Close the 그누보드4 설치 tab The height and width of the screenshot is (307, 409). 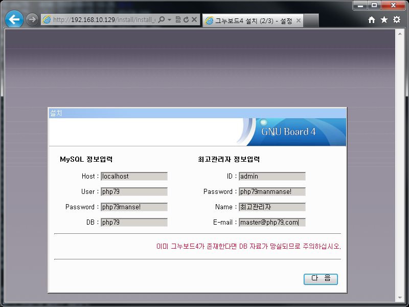click(x=299, y=20)
